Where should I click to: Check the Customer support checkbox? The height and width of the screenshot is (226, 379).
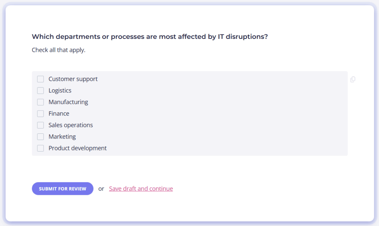tap(40, 79)
